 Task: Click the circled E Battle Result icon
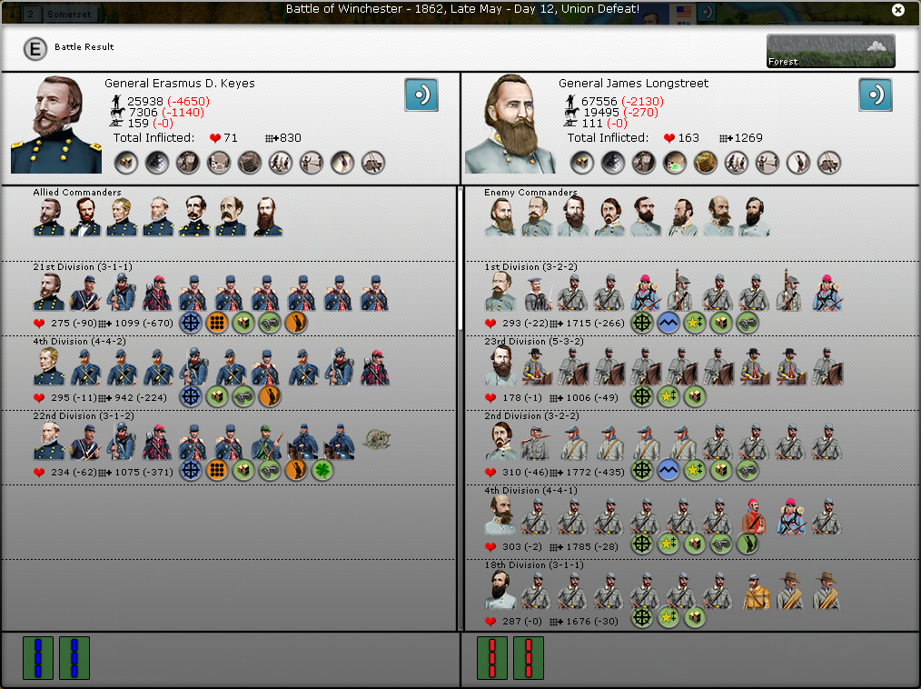pos(35,49)
